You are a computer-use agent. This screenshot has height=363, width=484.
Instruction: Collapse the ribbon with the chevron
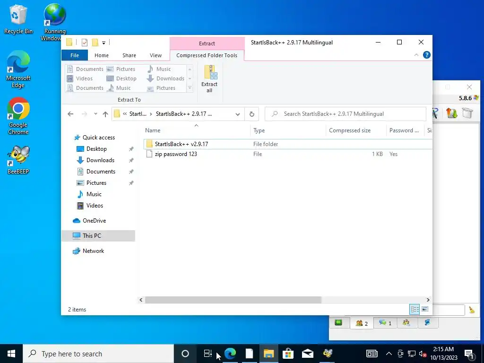coord(416,55)
